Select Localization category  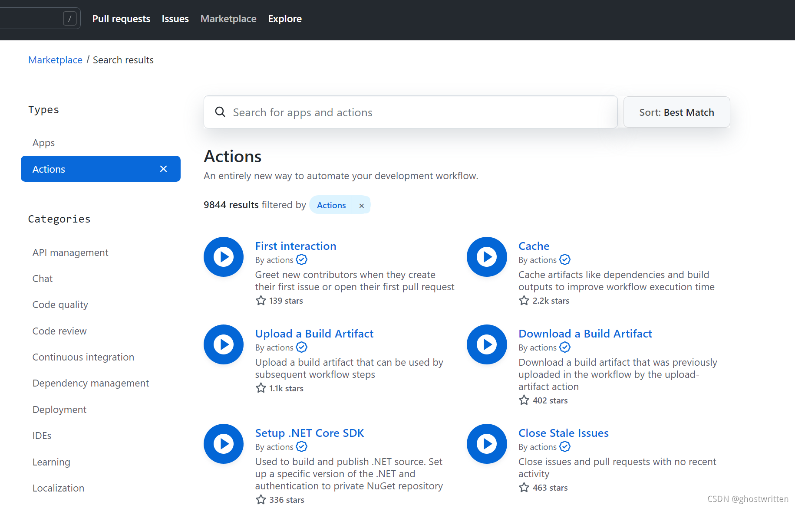coord(58,488)
